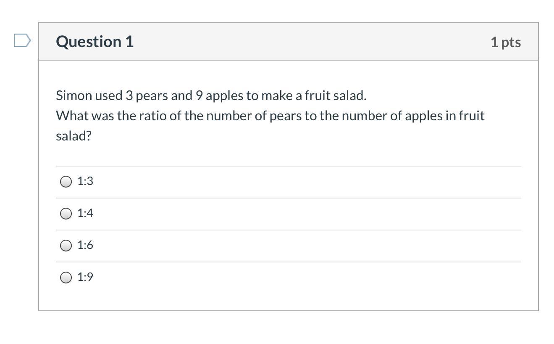Click the 1:9 answer label text

pos(85,277)
